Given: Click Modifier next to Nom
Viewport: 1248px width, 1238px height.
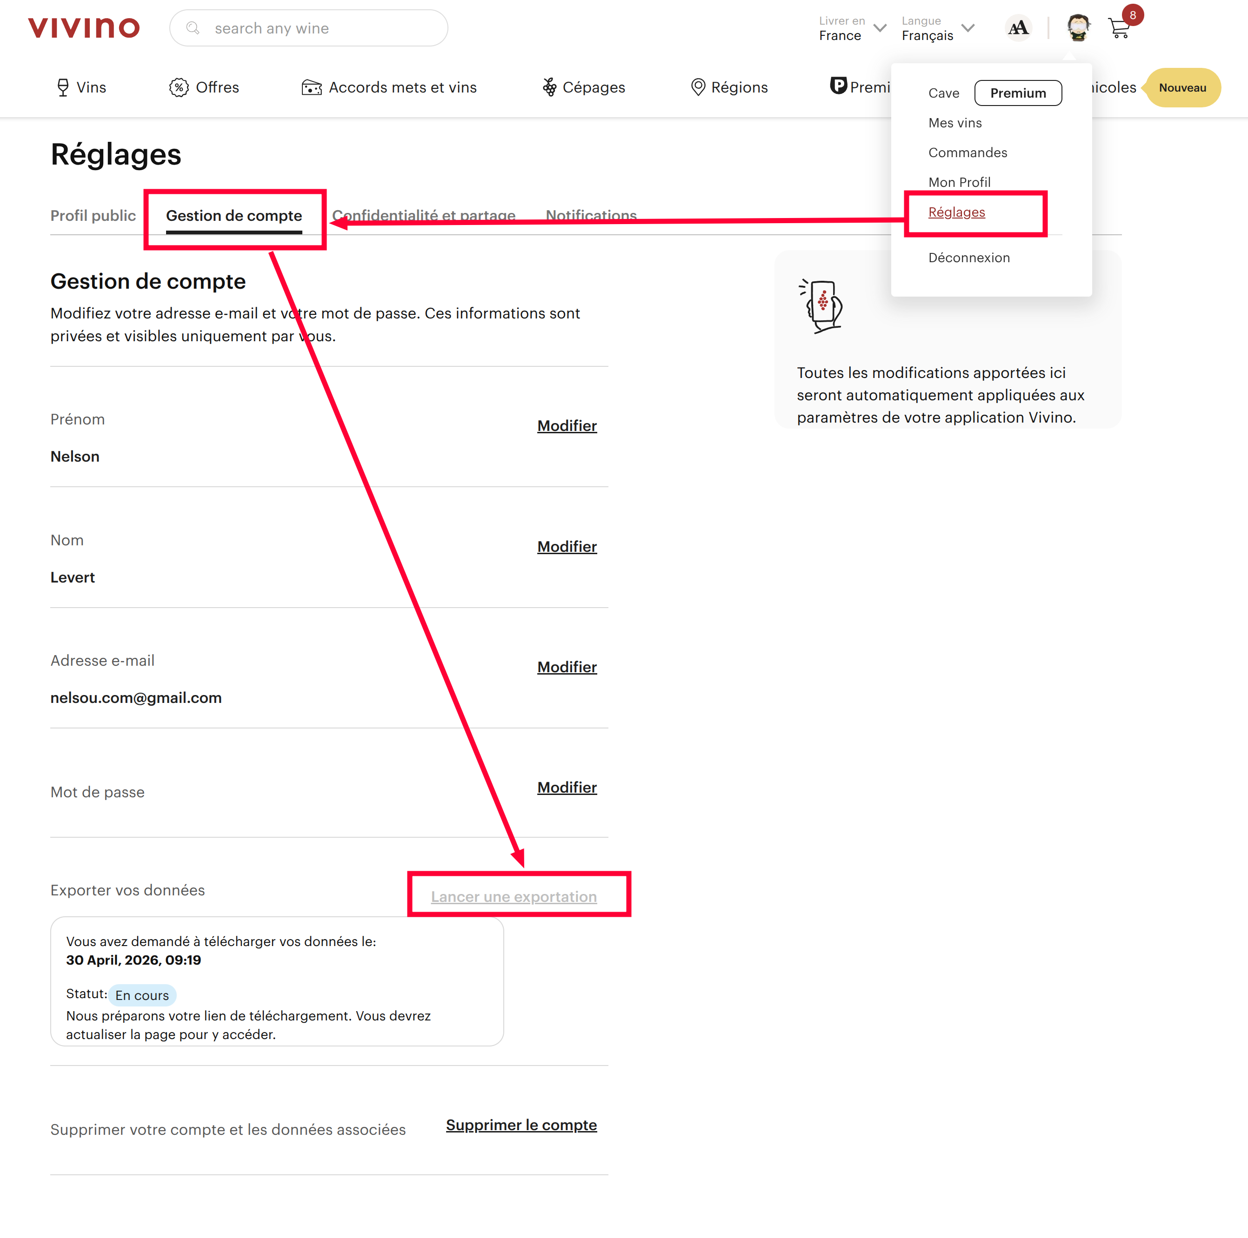Looking at the screenshot, I should click(567, 547).
